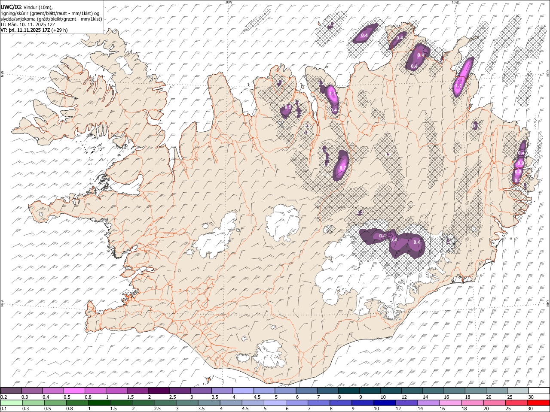550x412 pixels.
Task: Pick the white swatch above 30 in upper legend row
Action: click(538, 391)
